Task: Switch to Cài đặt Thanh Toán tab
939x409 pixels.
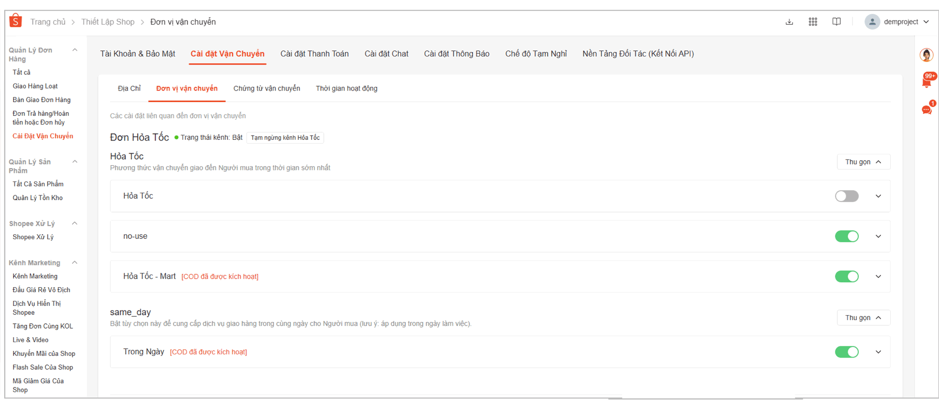Action: (x=314, y=54)
